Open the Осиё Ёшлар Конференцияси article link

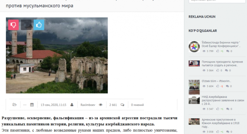[x=221, y=44]
